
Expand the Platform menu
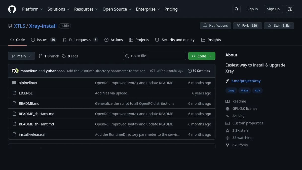pyautogui.click(x=32, y=9)
